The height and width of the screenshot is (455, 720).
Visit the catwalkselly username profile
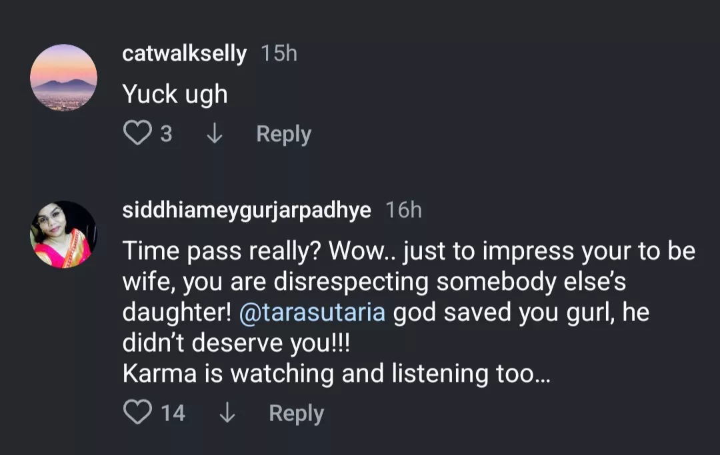click(x=184, y=54)
